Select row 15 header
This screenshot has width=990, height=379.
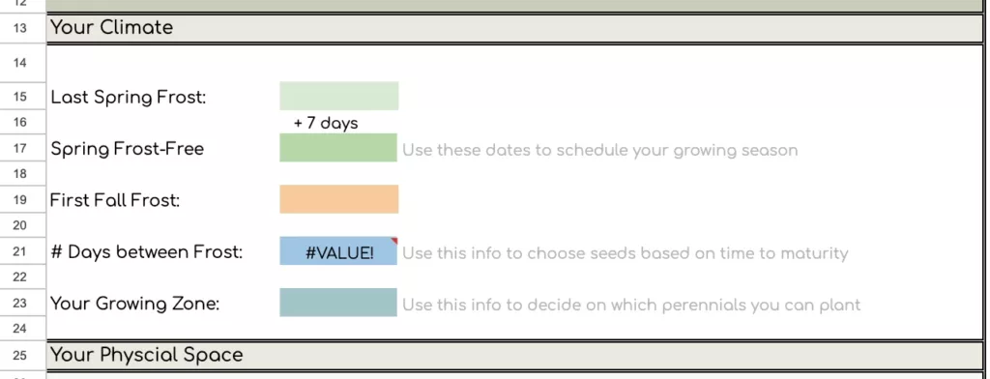19,97
